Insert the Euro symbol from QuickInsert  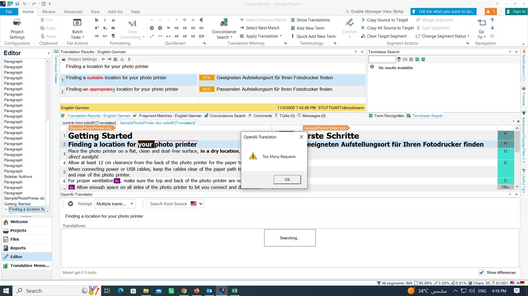click(201, 20)
